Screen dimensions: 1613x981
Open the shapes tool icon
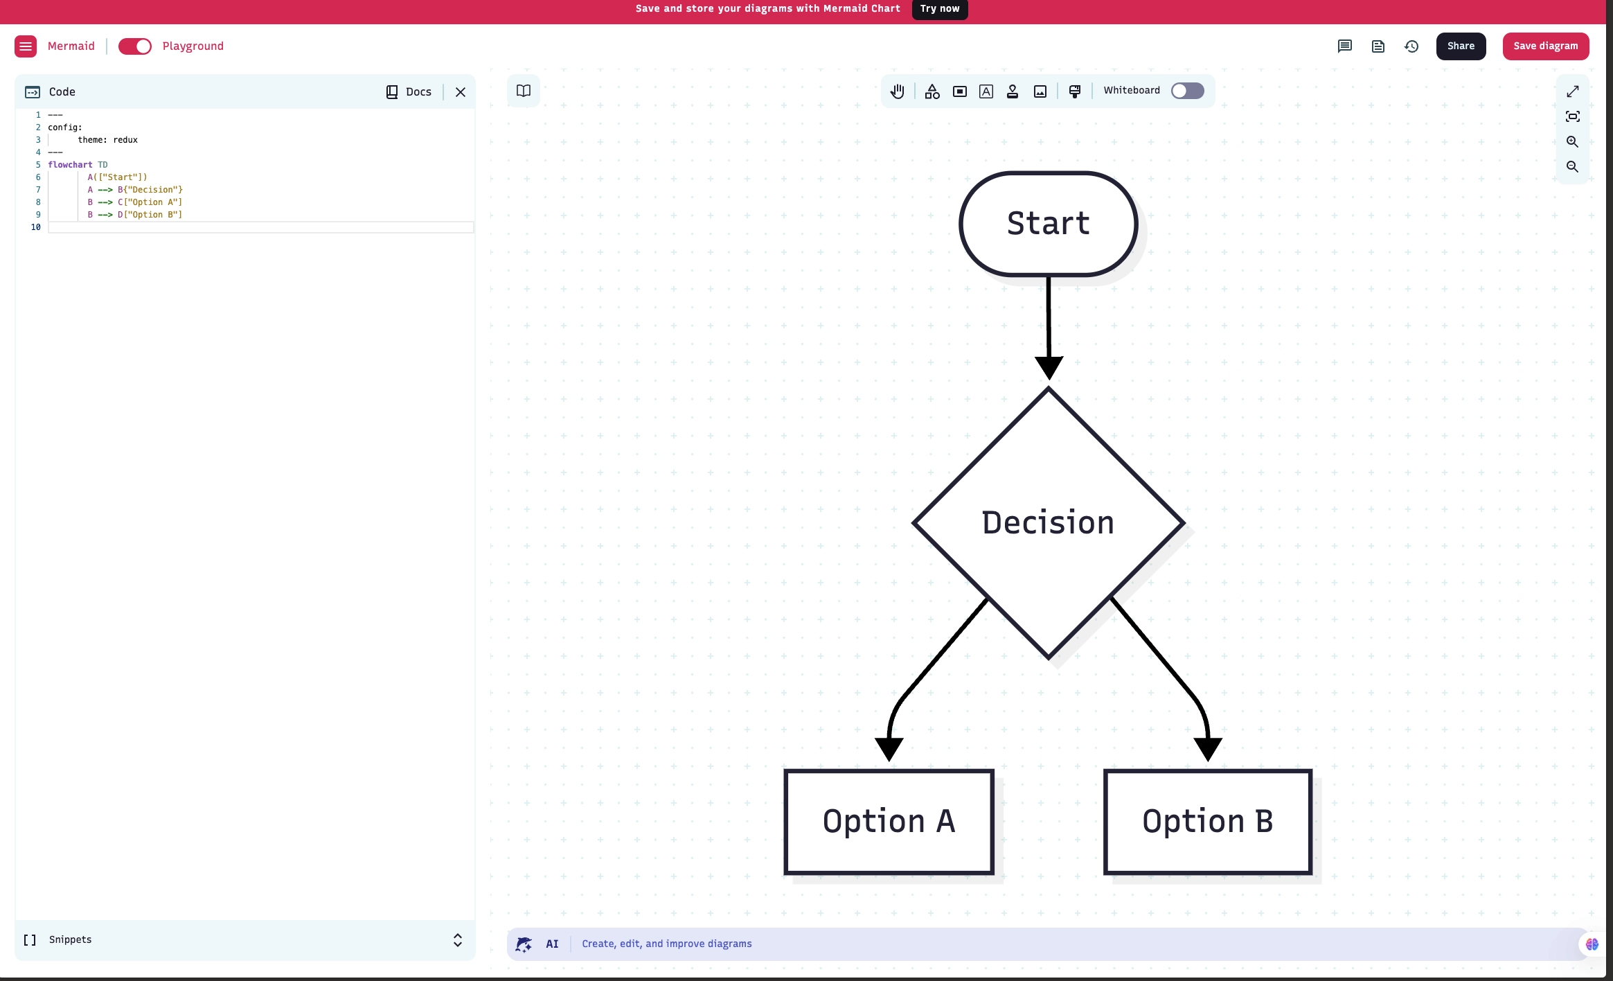pyautogui.click(x=932, y=91)
